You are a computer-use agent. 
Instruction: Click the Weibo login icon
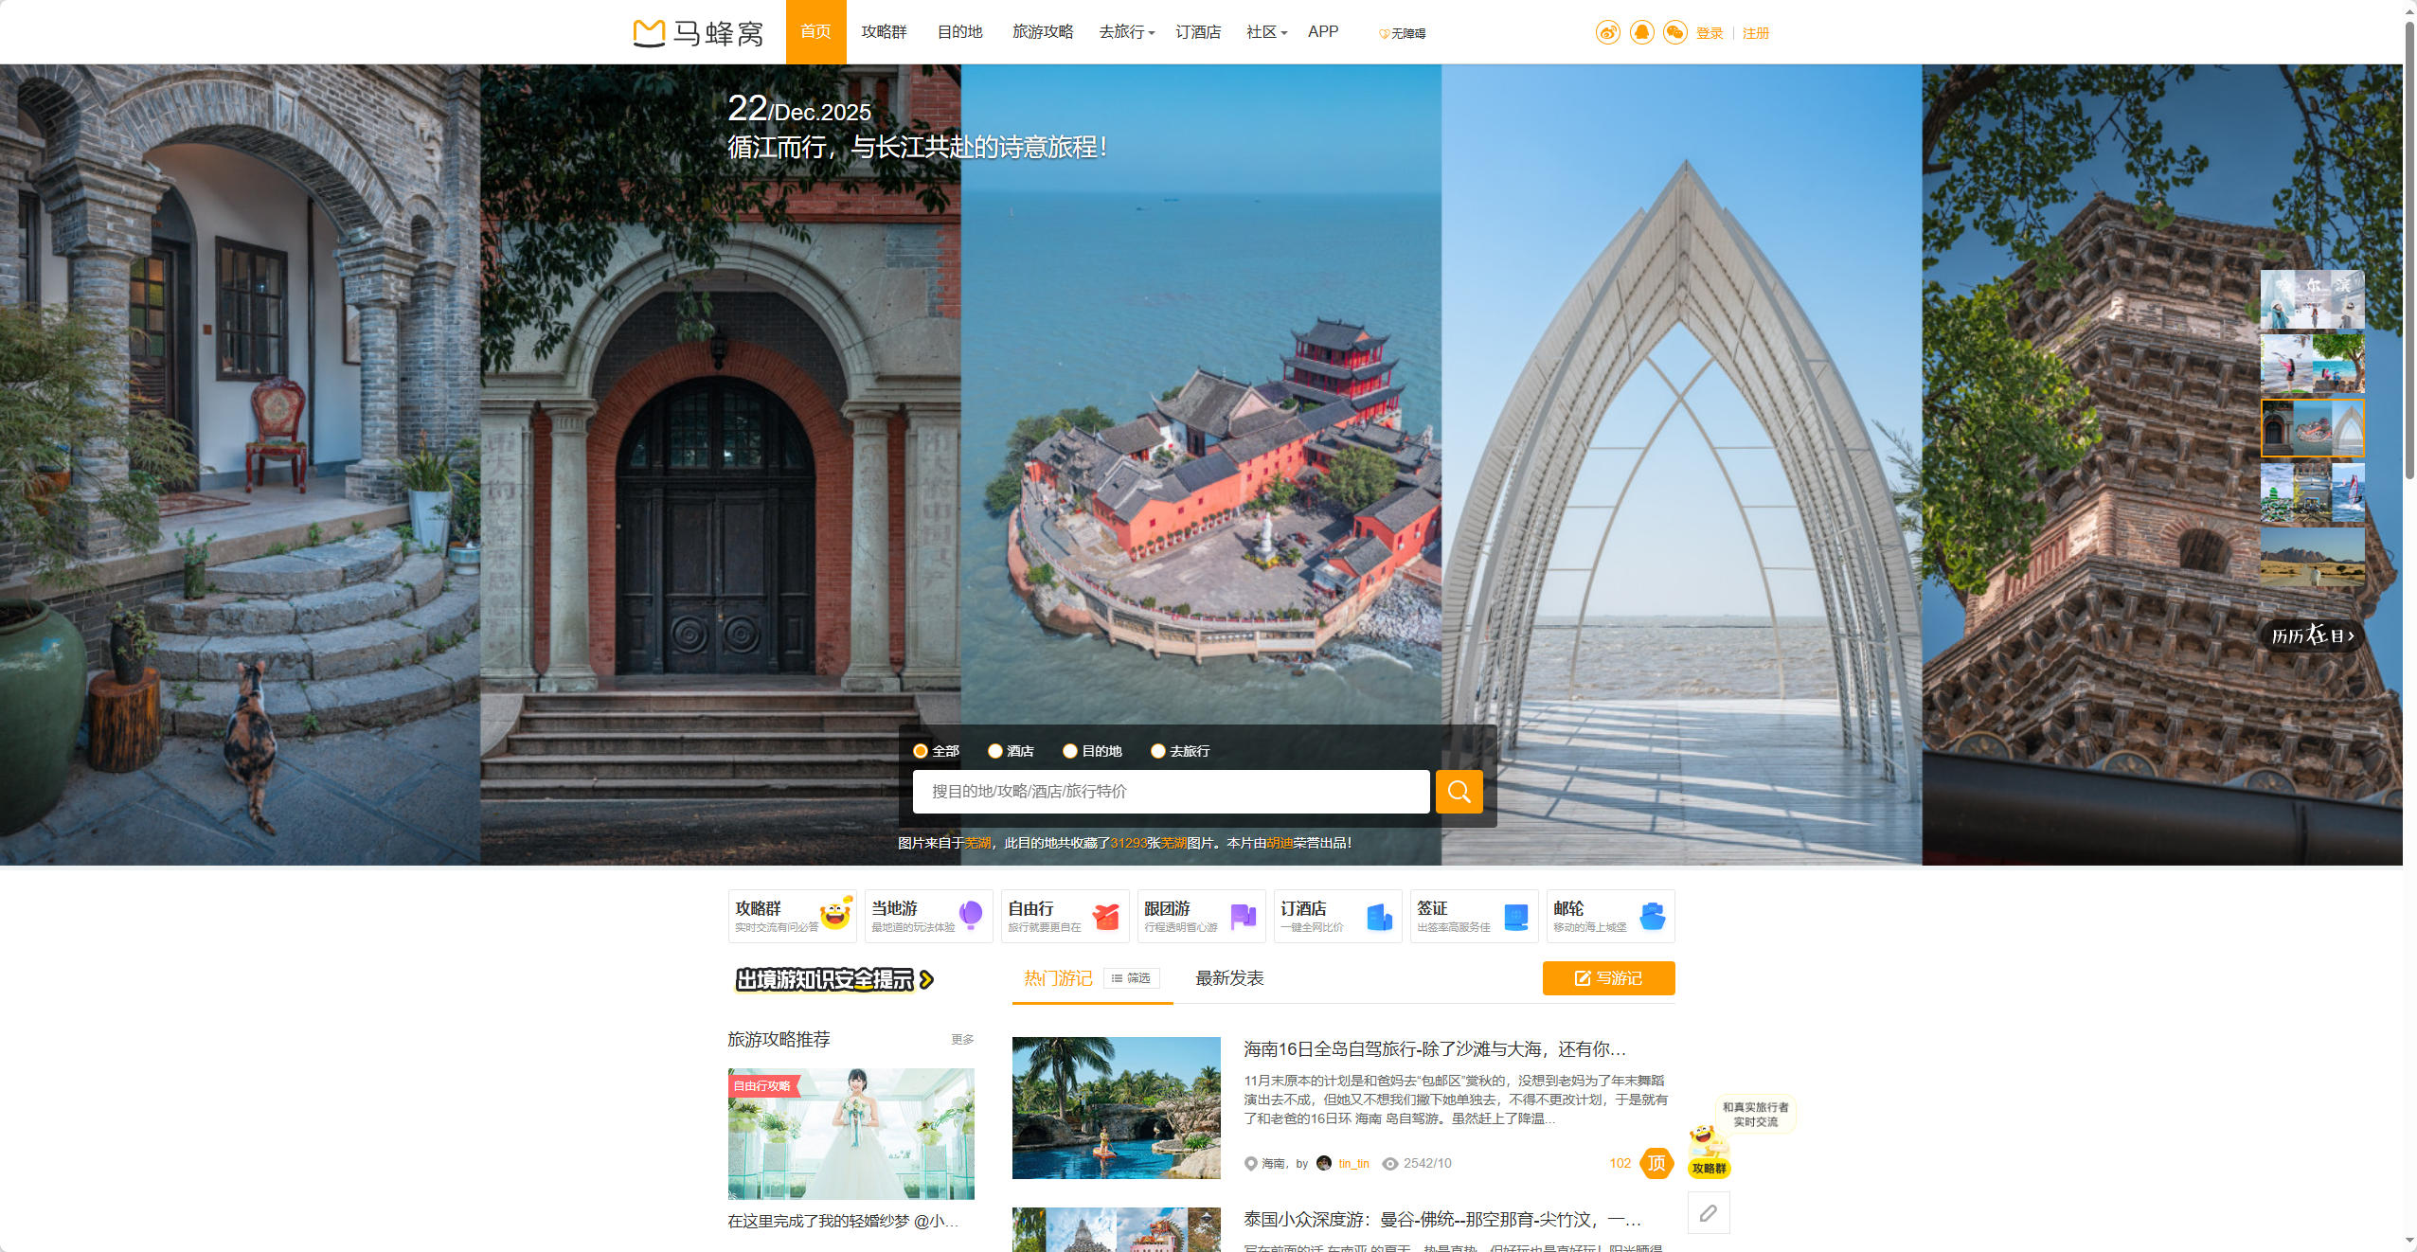point(1607,33)
